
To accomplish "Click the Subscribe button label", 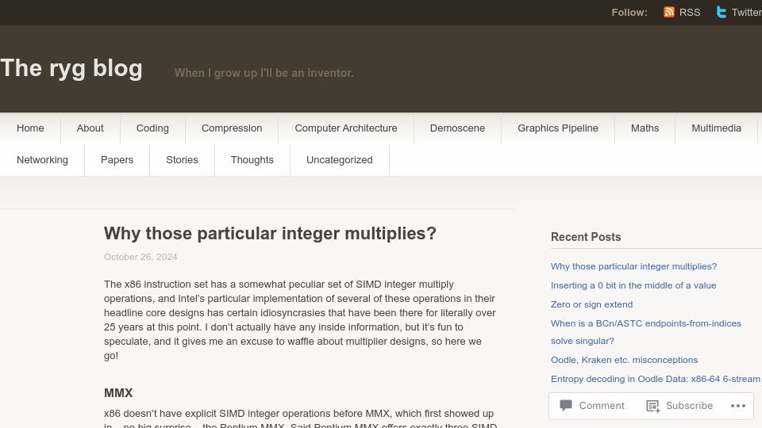I will (x=689, y=406).
